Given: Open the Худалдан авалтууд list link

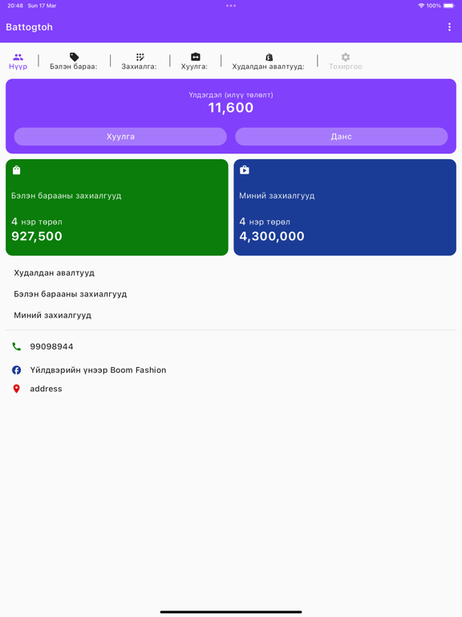Looking at the screenshot, I should click(55, 272).
